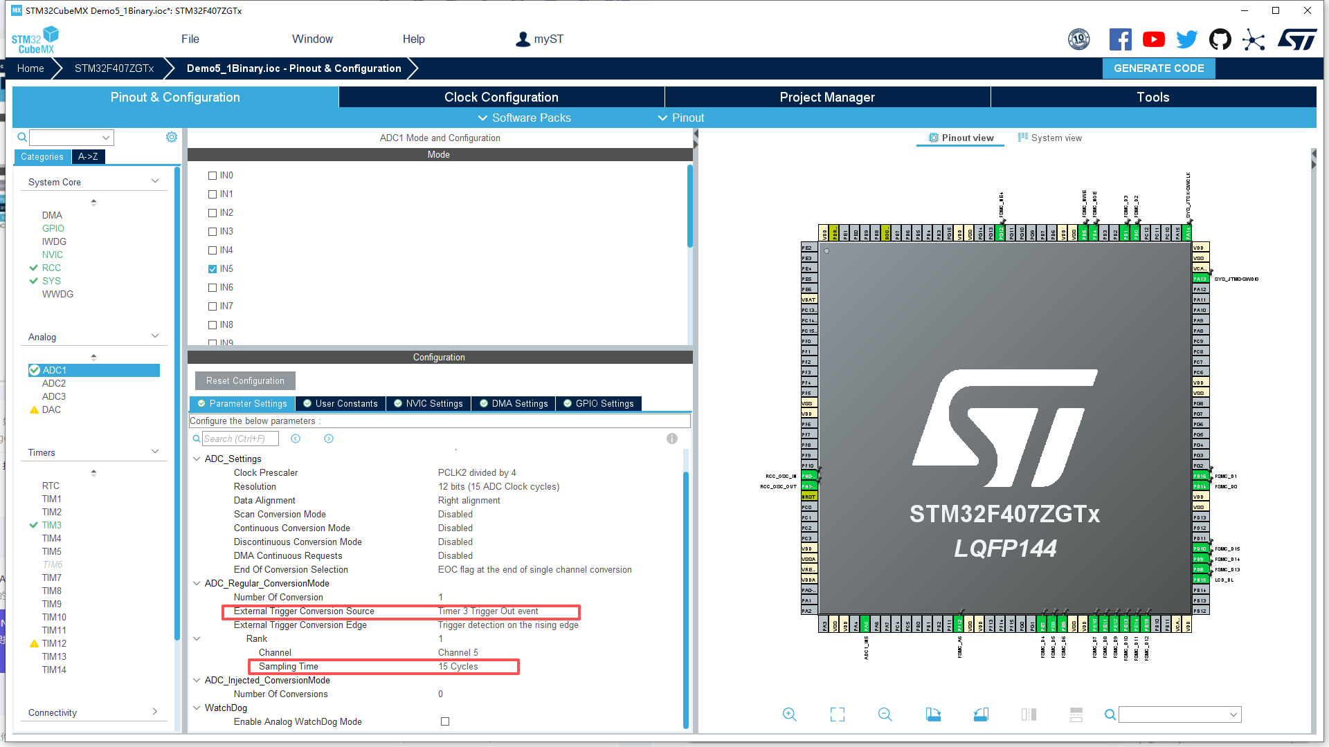Click the Facebook icon in header
This screenshot has width=1329, height=747.
(1120, 39)
